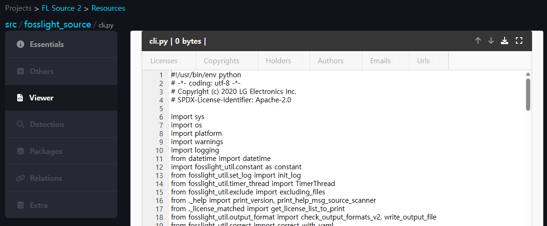This screenshot has height=226, width=547.
Task: Switch to the Holders tab
Action: click(x=284, y=60)
